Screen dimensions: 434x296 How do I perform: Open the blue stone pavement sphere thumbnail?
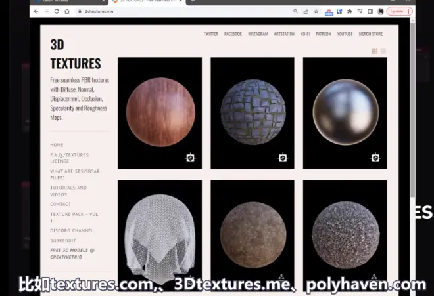(253, 112)
